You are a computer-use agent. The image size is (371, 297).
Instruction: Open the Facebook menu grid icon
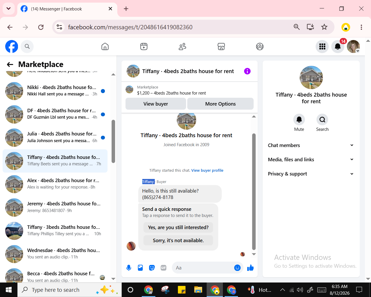pyautogui.click(x=322, y=46)
